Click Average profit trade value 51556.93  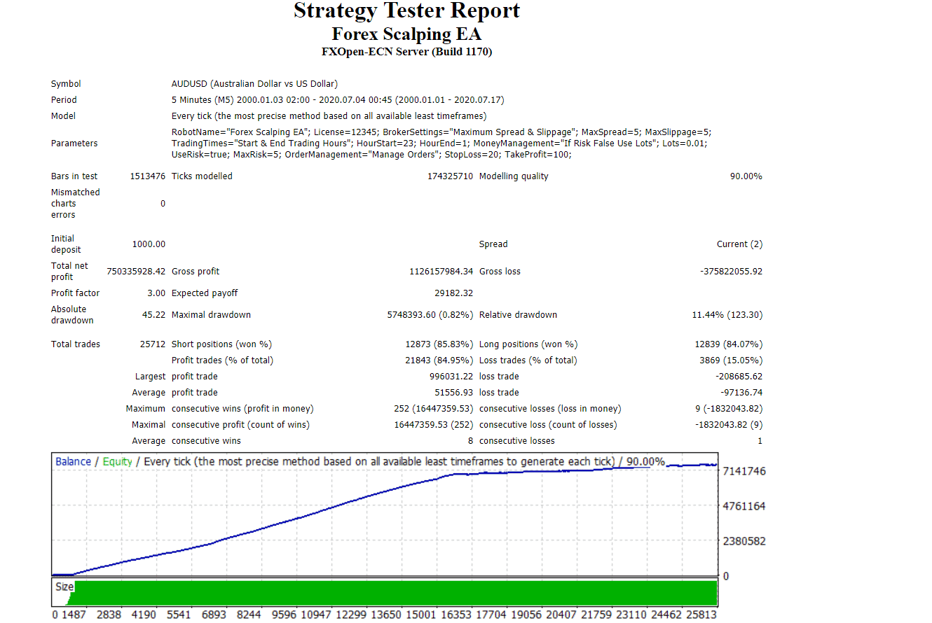click(x=454, y=393)
